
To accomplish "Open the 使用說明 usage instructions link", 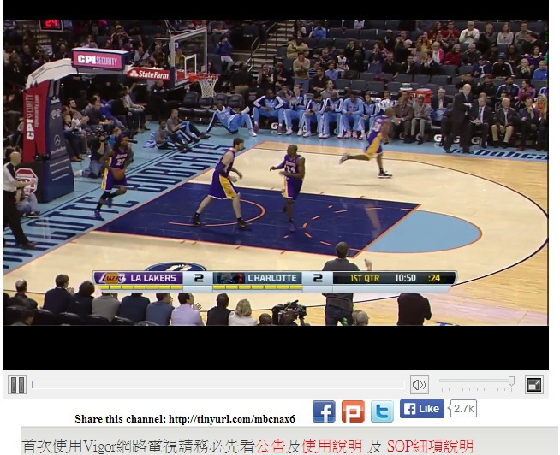I will pos(331,446).
